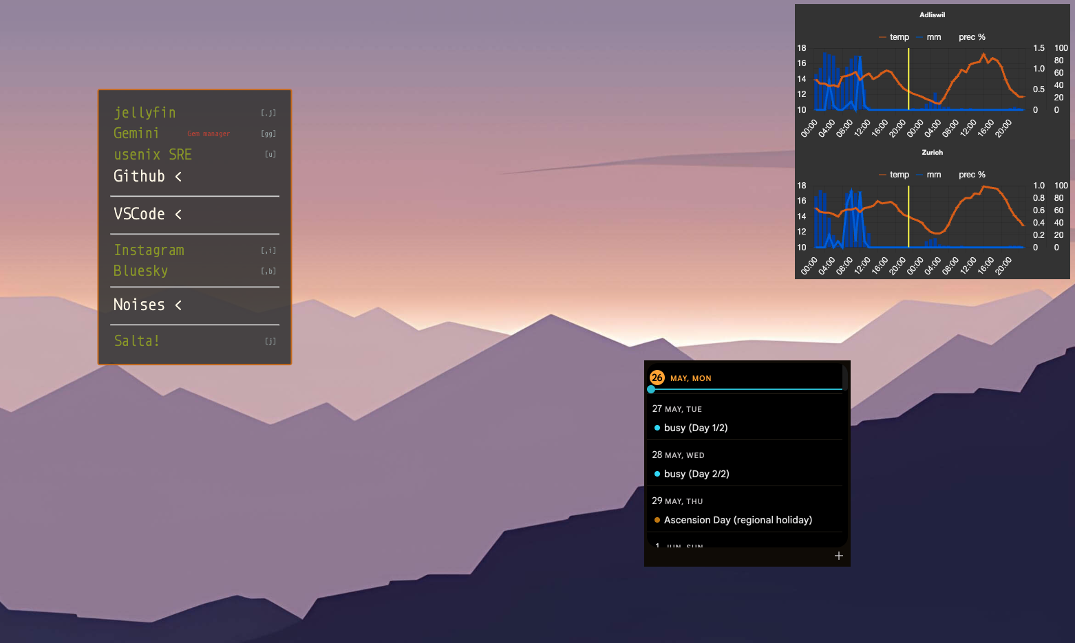The height and width of the screenshot is (643, 1075).
Task: Click the [gg] shortcut hint beside Gemini
Action: point(268,134)
